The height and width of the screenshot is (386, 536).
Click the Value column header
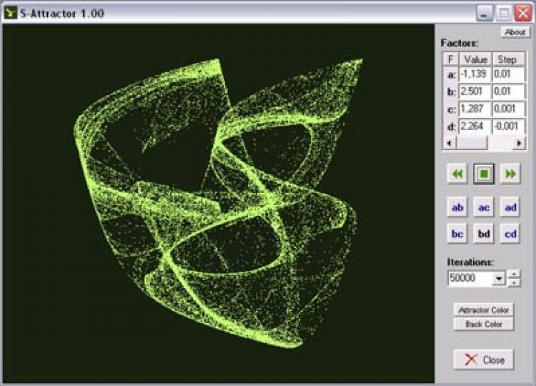pos(475,59)
